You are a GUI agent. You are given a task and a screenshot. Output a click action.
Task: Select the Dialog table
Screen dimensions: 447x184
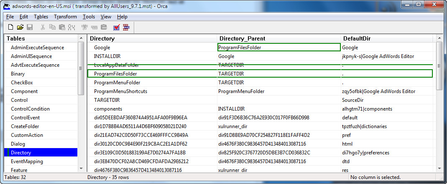[x=18, y=144]
